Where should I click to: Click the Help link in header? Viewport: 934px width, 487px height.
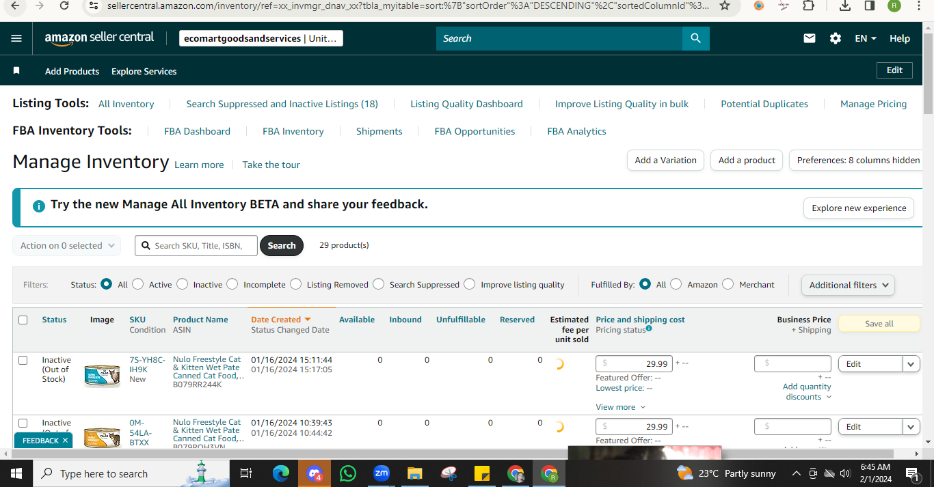click(900, 38)
